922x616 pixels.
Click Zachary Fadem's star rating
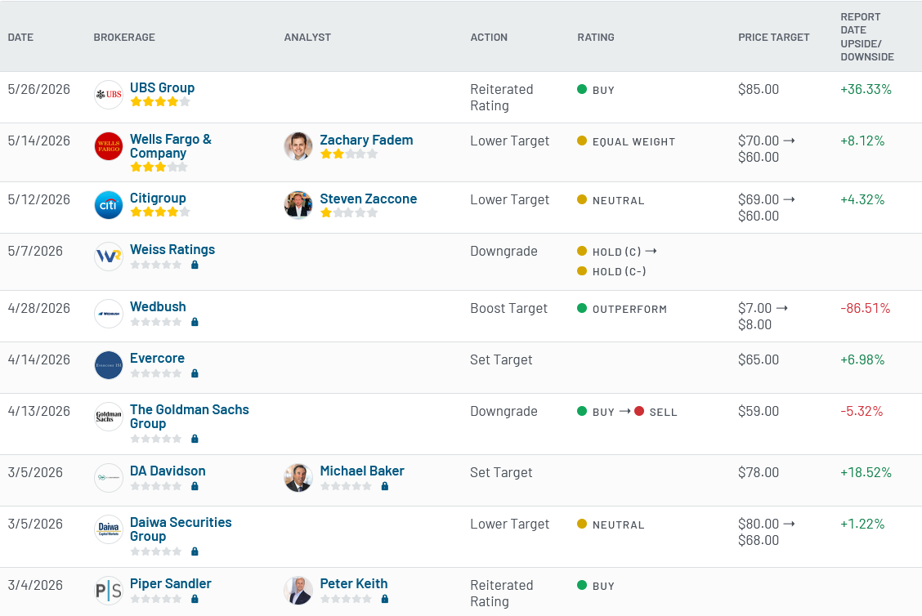(349, 154)
